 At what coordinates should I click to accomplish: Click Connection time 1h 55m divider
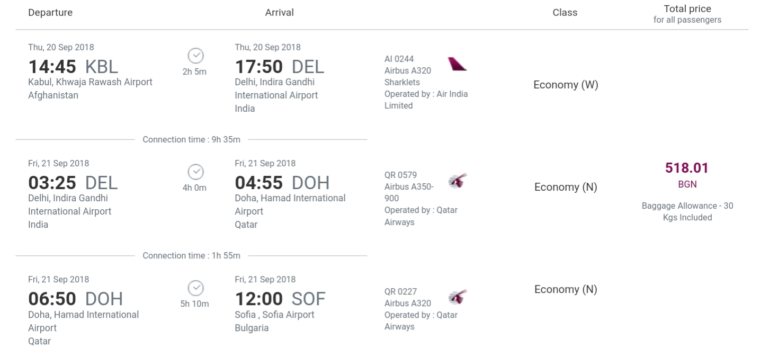pos(191,256)
